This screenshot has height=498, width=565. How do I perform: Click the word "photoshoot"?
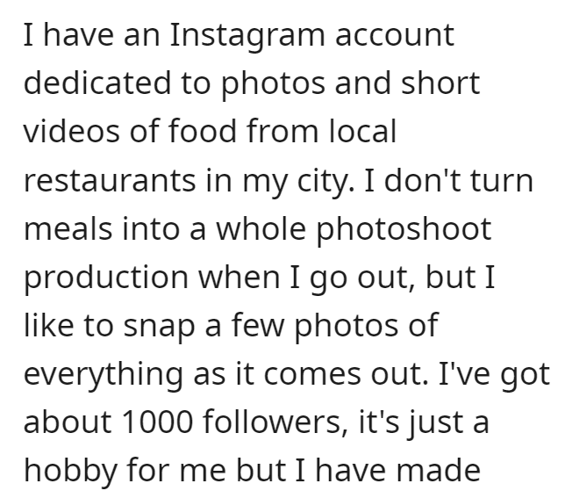pos(404,231)
